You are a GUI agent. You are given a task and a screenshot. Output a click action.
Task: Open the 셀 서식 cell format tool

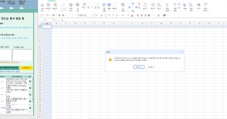(78, 5)
